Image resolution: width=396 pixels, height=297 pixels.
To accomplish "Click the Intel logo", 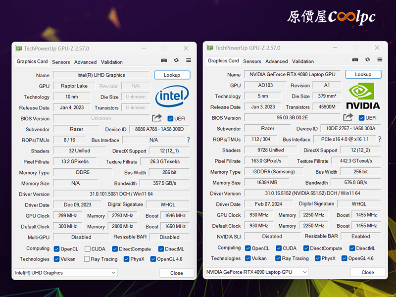I will point(172,96).
